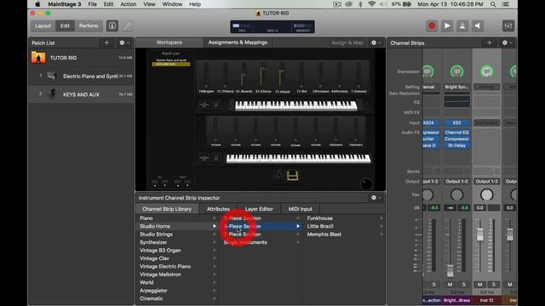This screenshot has width=545, height=306.
Task: Open Inst 12 Output 1-2 selector
Action: click(x=486, y=181)
